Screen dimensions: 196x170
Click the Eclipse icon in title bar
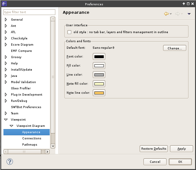coord(3,4)
